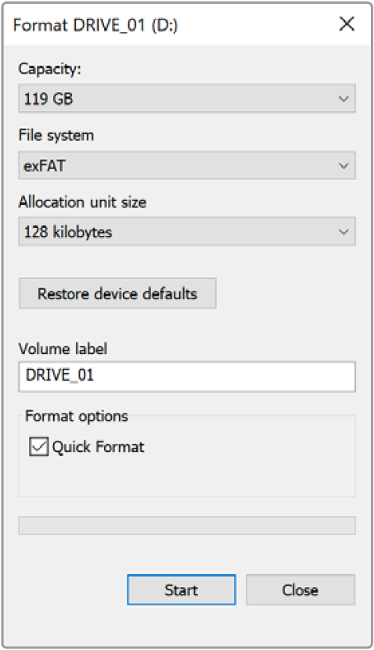Click the chevron arrow beside 128 kilobytes
Viewport: 374px width, 650px height.
(x=343, y=232)
